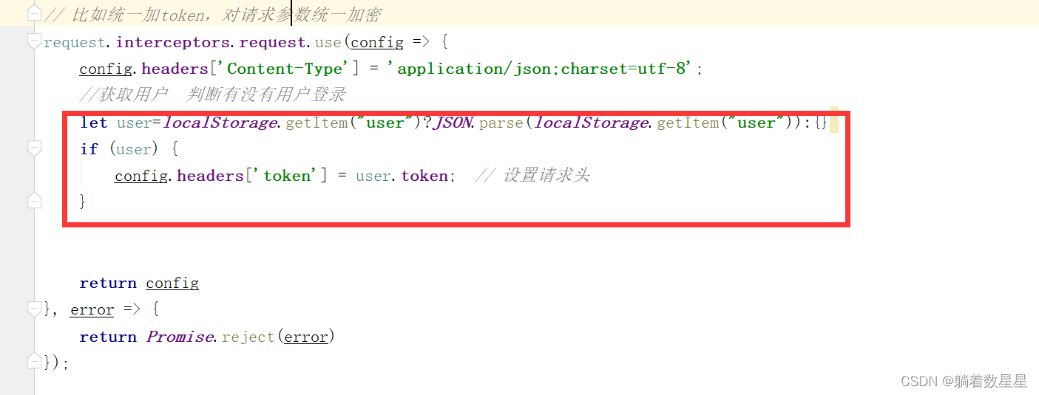Click the 'if' keyword
The width and height of the screenshot is (1039, 395).
pos(89,149)
